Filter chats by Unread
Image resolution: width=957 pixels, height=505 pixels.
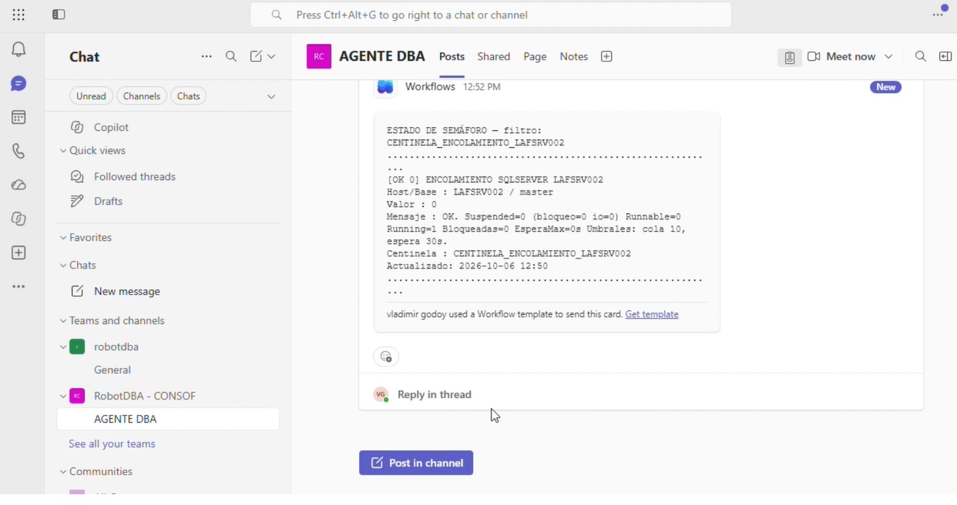pyautogui.click(x=91, y=96)
